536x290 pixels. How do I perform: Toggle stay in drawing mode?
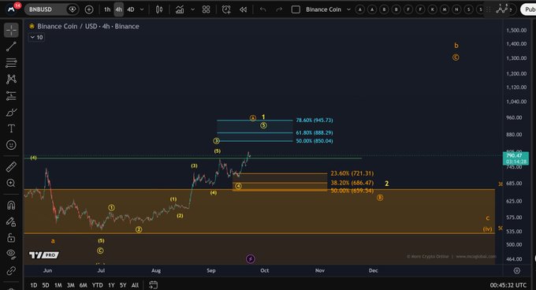coord(11,221)
